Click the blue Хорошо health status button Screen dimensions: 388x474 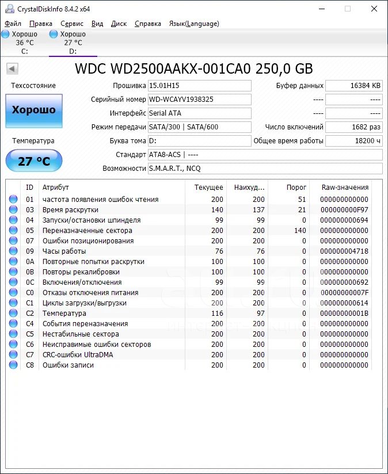(34, 110)
